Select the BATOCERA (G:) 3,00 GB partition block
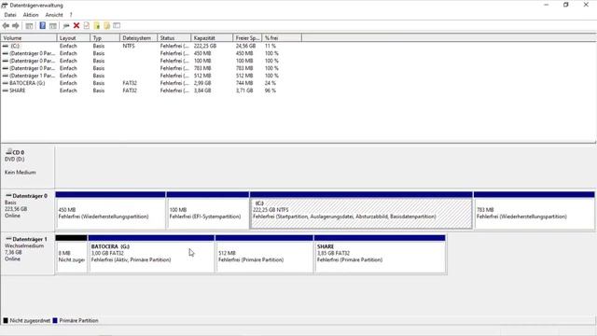 pyautogui.click(x=151, y=254)
